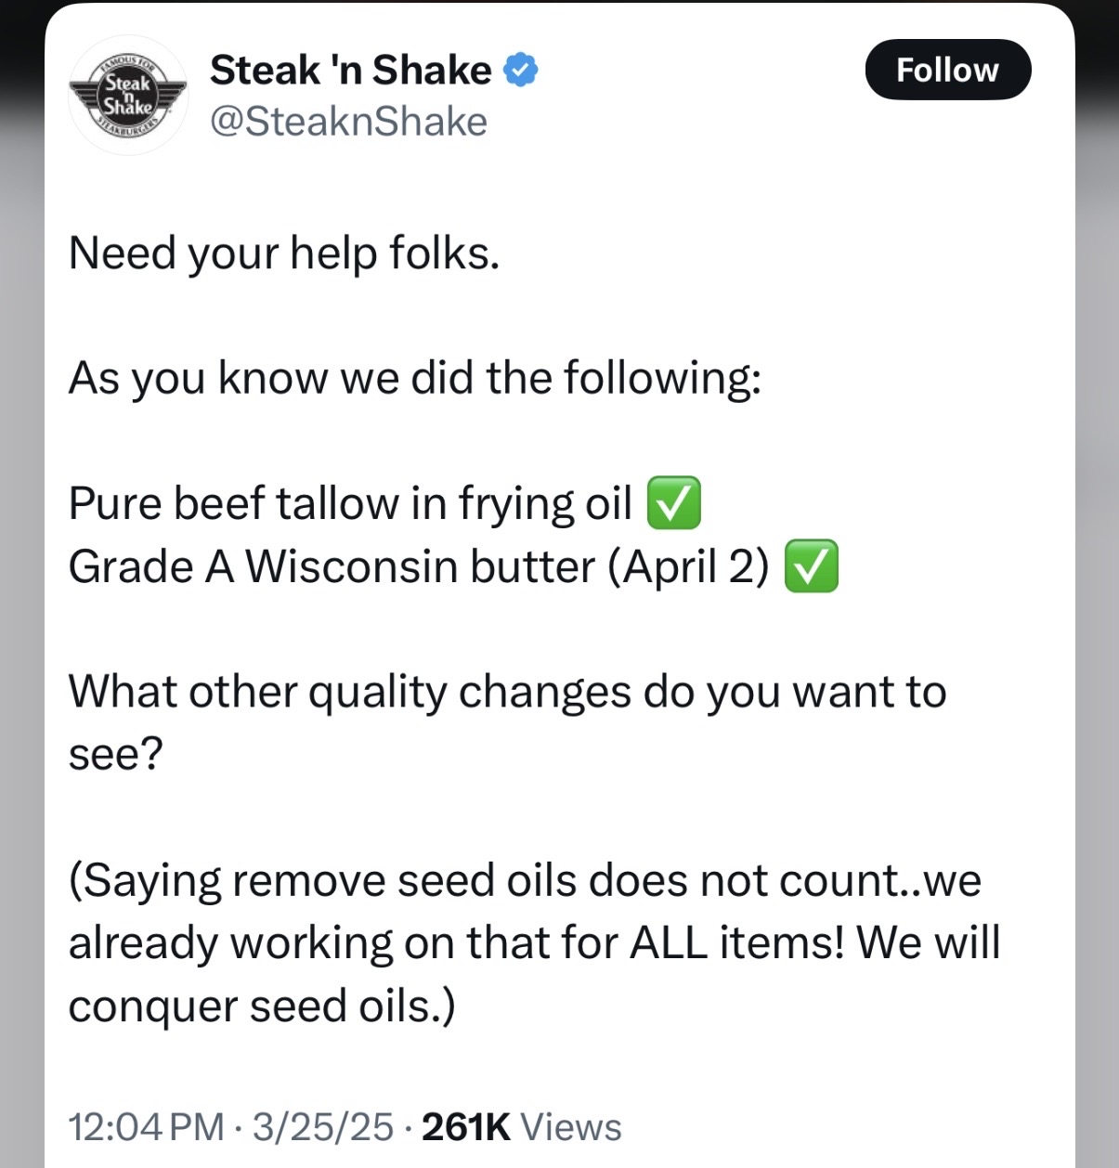Follow the Steak 'n Shake account
This screenshot has height=1168, width=1119.
pos(948,70)
